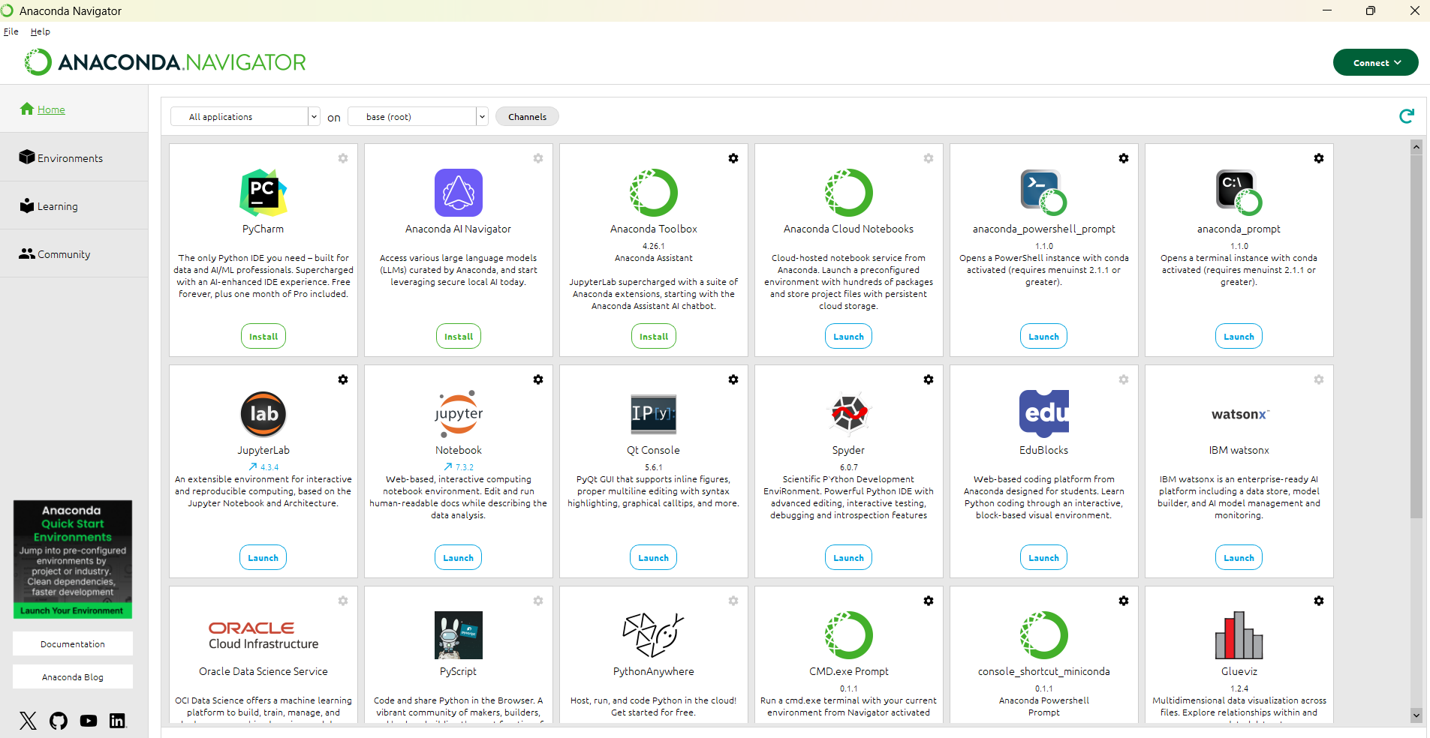Open the Documentation link button
This screenshot has height=738, width=1430.
point(73,643)
